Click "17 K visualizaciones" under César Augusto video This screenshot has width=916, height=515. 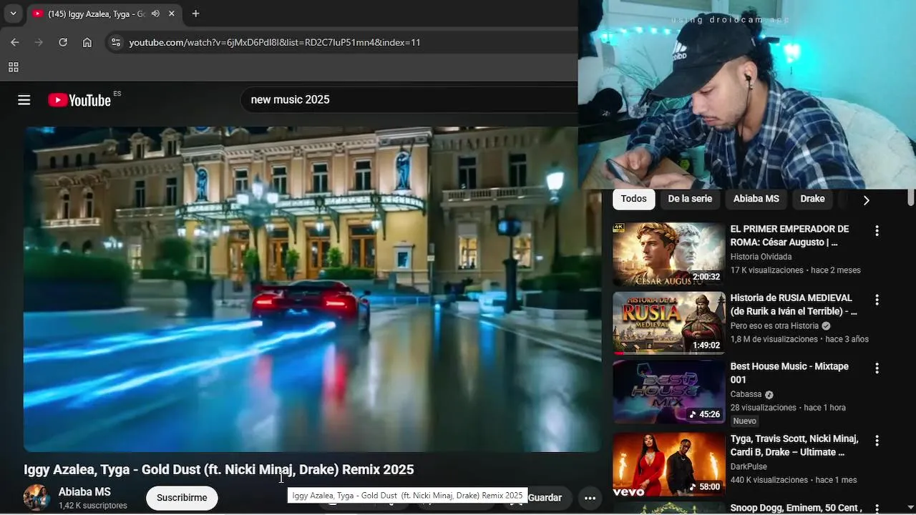point(766,270)
